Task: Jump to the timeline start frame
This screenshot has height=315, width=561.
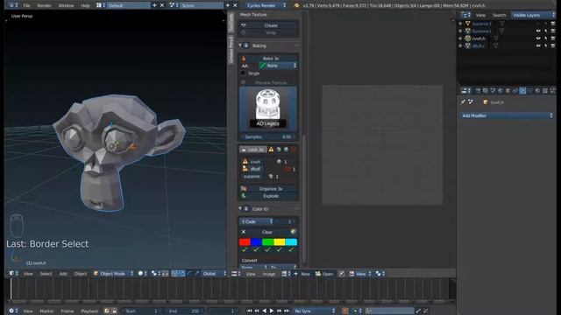Action: (x=249, y=311)
